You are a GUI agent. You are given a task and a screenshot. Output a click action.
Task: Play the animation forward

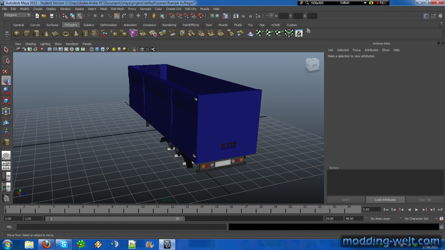[417, 210]
